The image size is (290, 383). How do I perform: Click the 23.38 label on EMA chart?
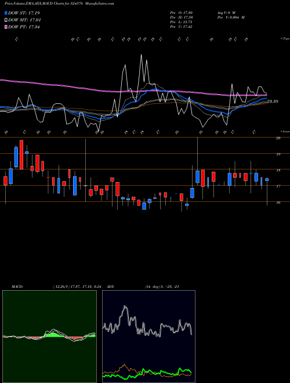click(273, 102)
